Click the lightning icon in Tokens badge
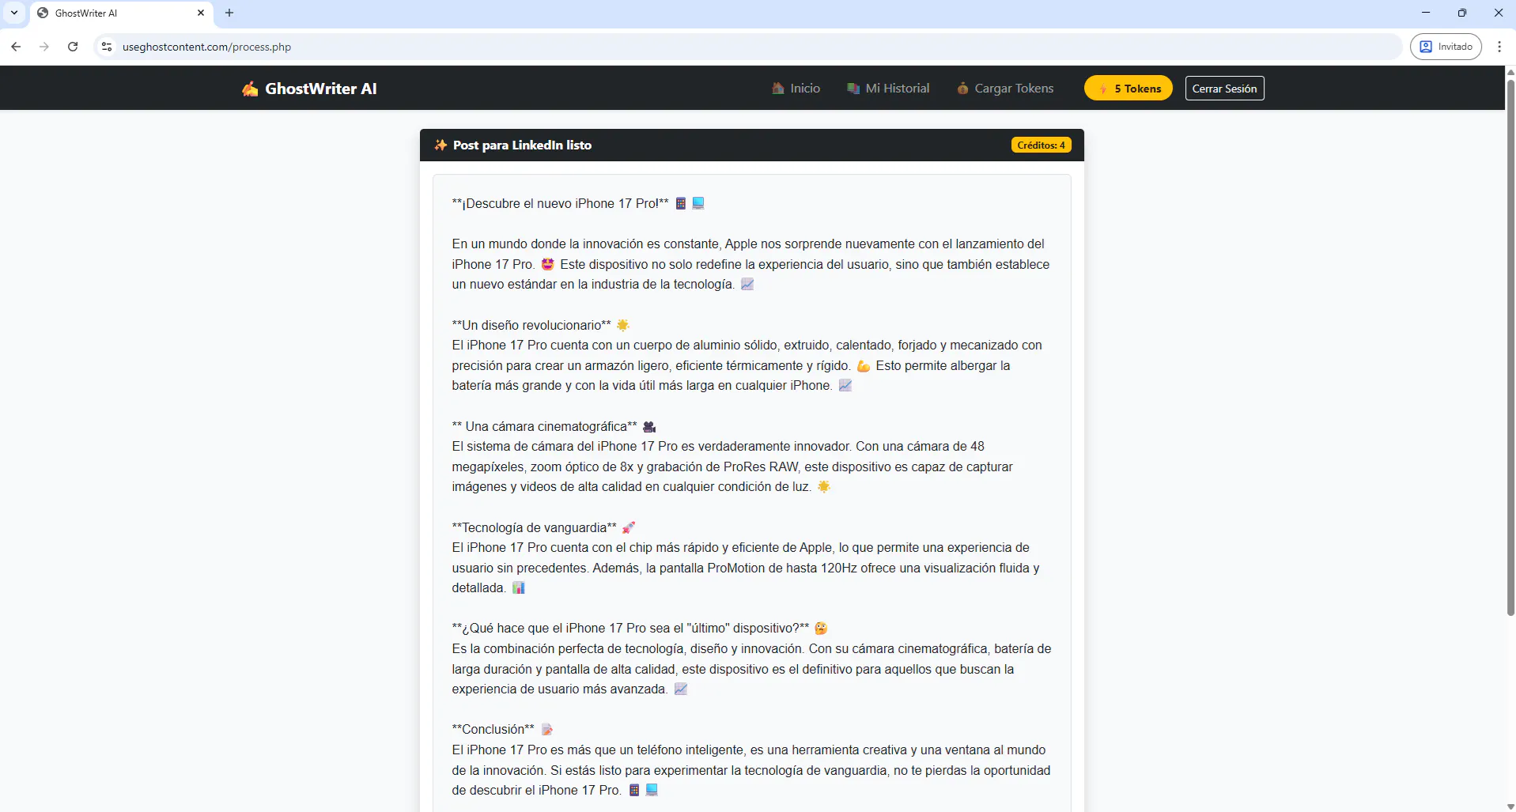This screenshot has height=812, width=1516. [1103, 89]
